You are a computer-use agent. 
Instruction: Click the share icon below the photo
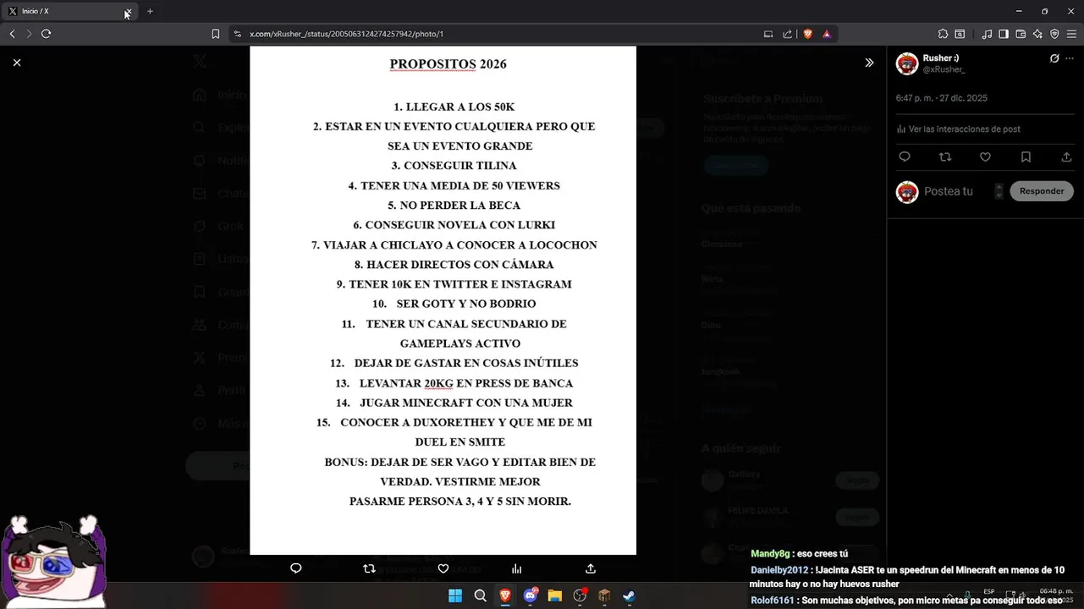pos(591,568)
